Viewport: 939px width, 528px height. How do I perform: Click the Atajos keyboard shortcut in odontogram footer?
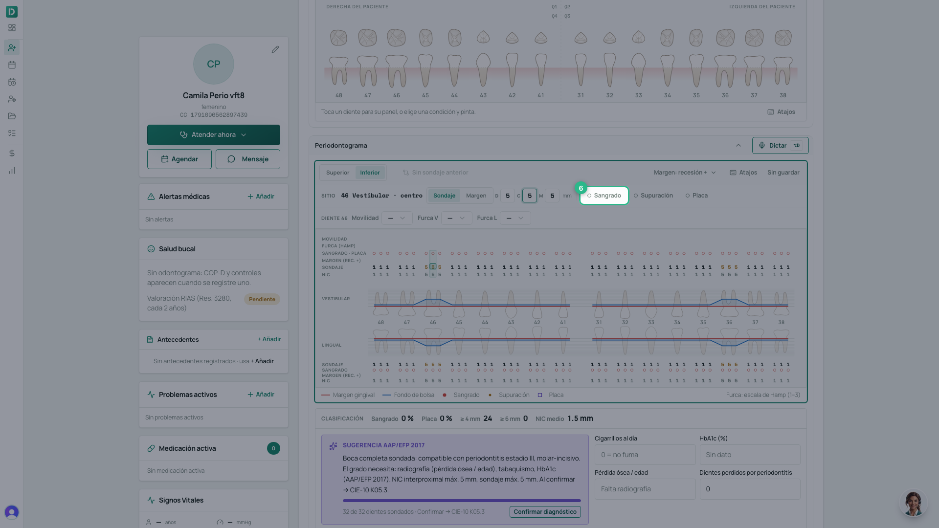click(x=781, y=112)
